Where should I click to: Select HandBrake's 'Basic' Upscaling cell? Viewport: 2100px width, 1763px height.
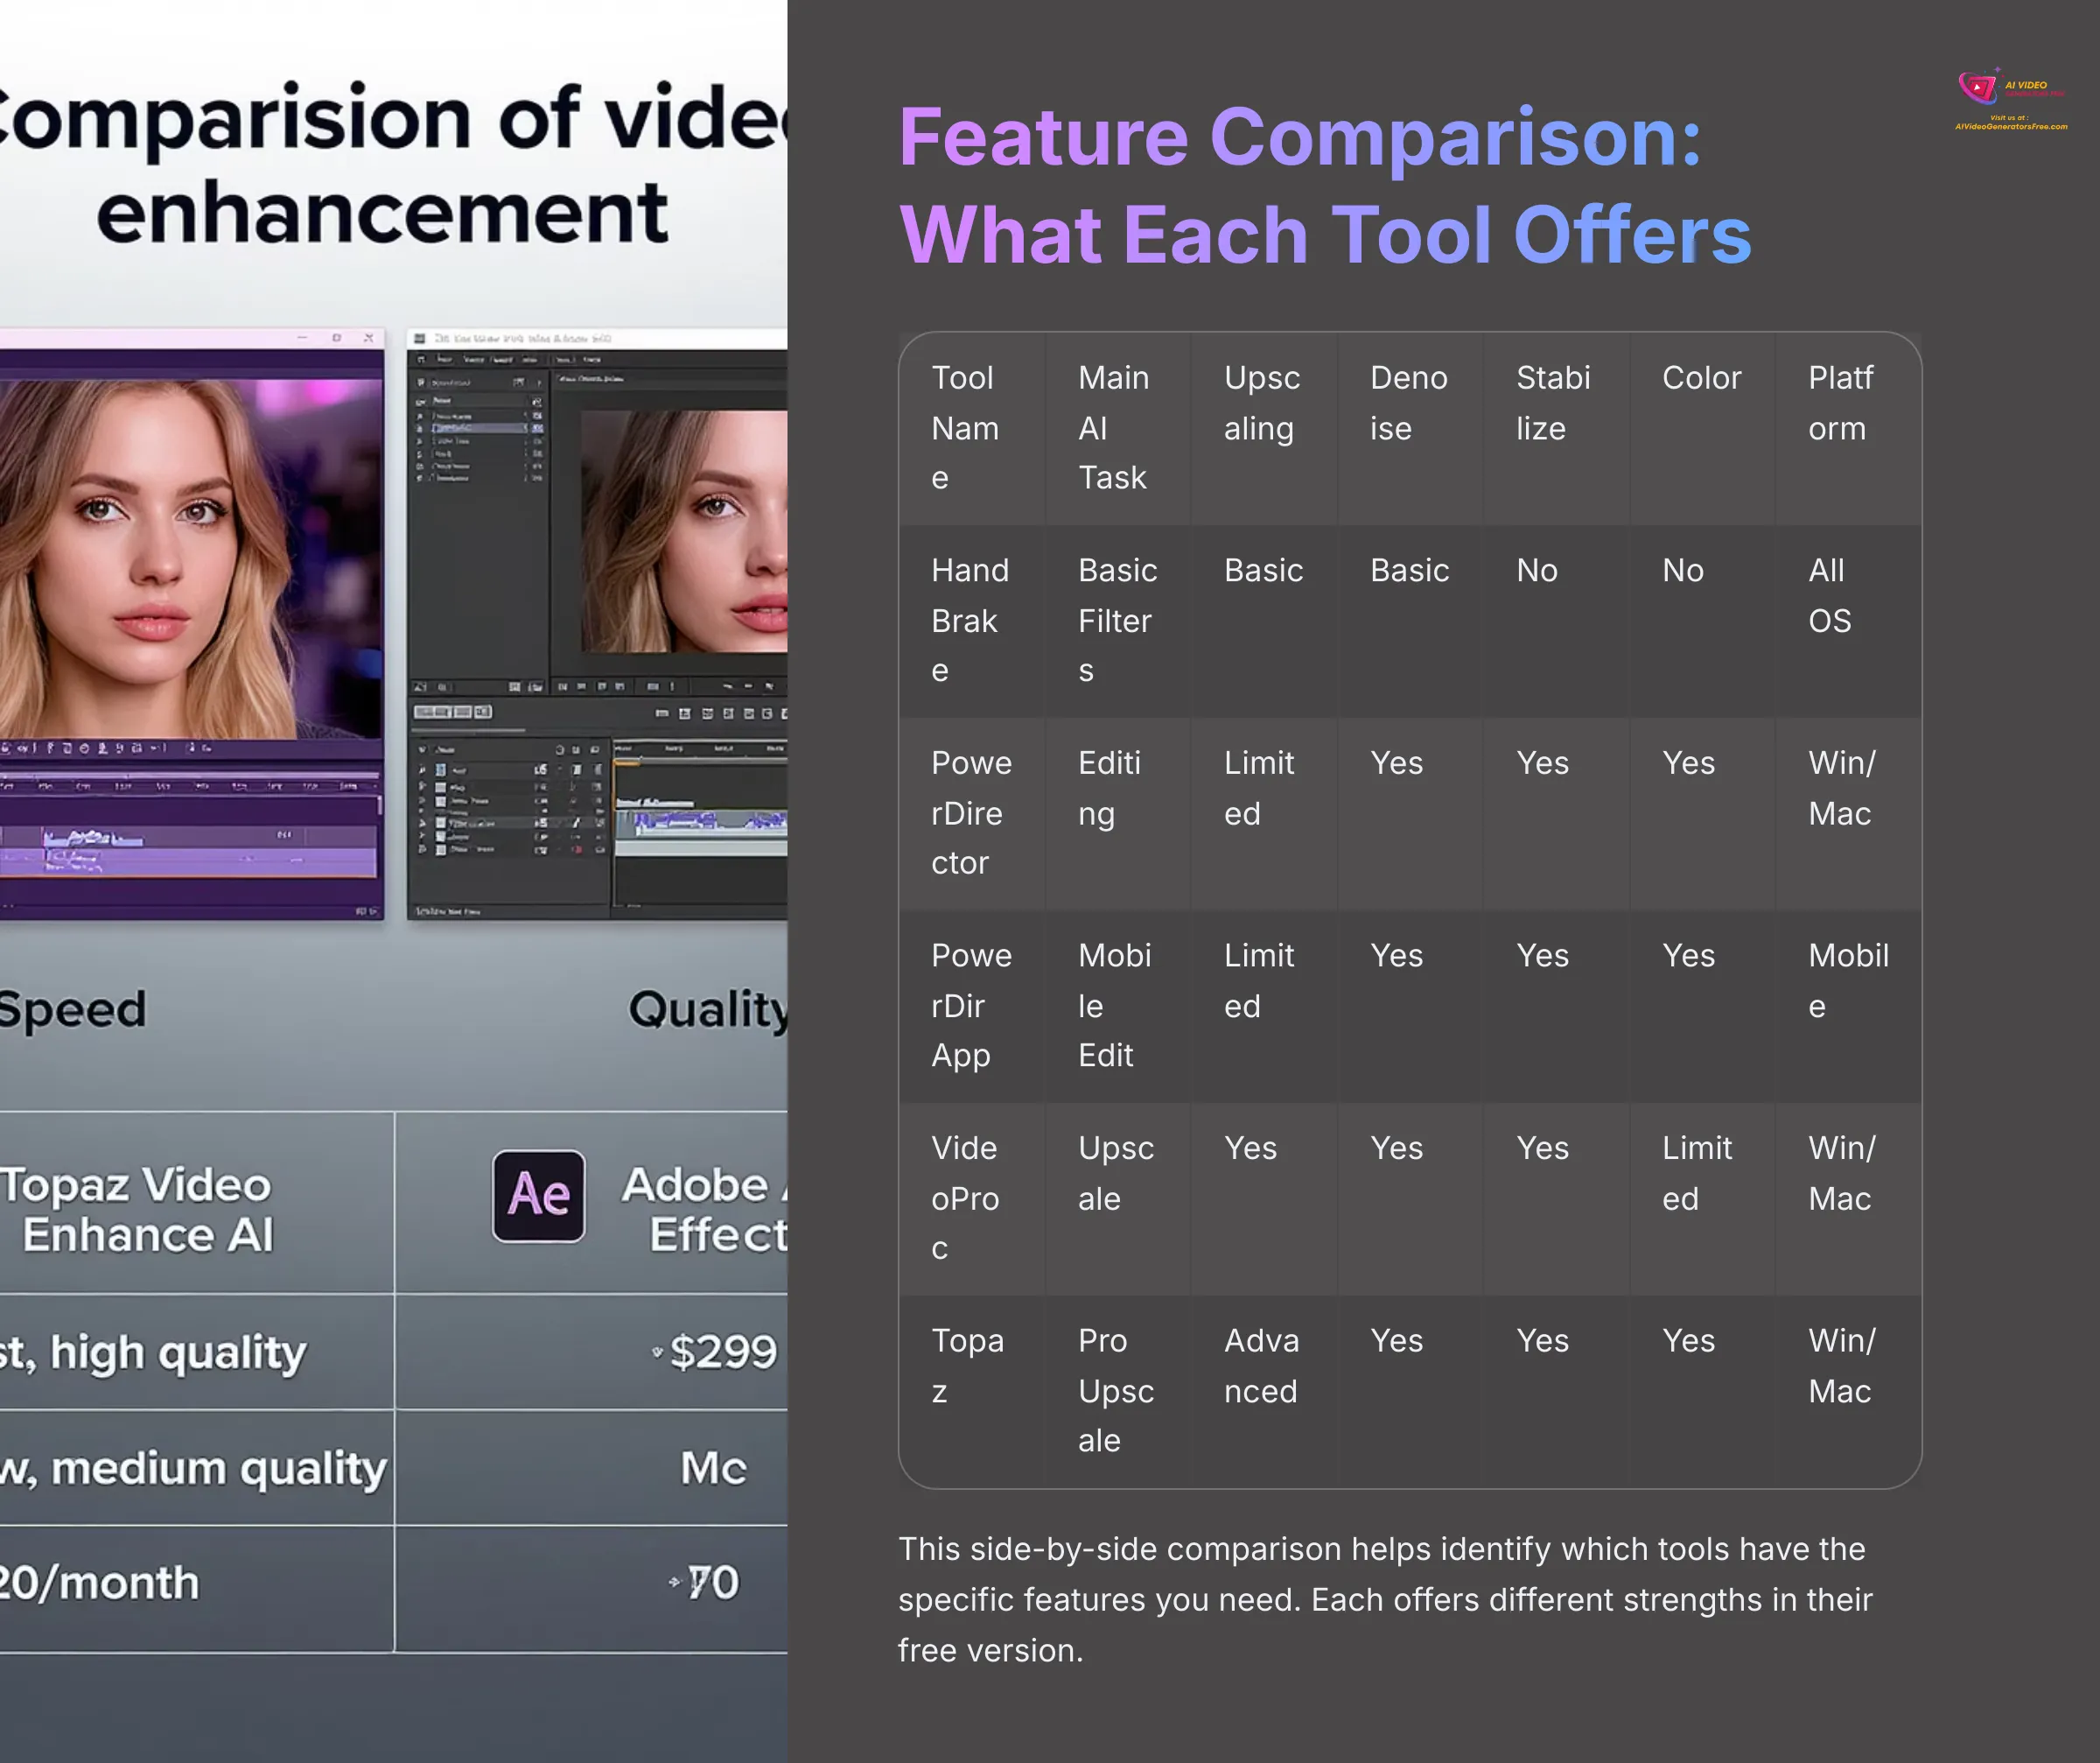point(1264,621)
